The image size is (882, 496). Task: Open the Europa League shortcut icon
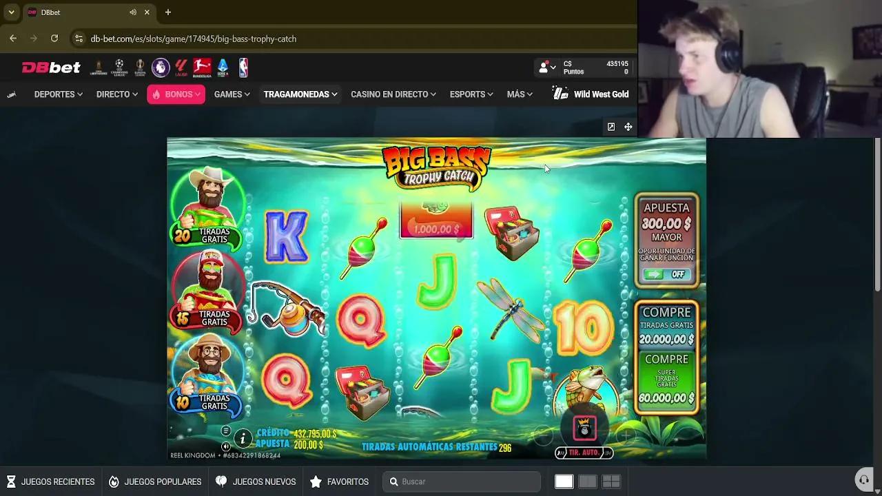(140, 67)
